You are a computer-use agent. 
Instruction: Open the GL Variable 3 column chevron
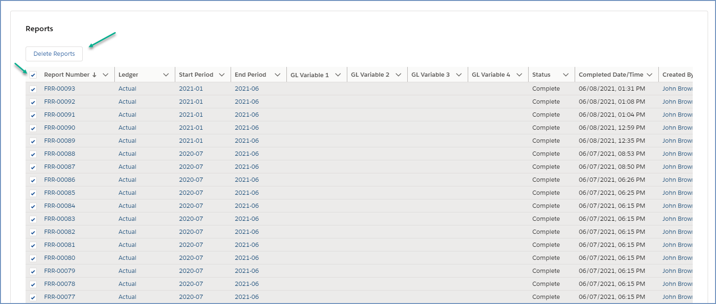pyautogui.click(x=459, y=75)
